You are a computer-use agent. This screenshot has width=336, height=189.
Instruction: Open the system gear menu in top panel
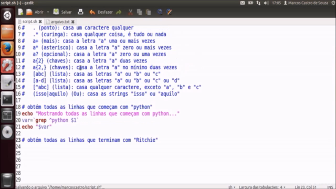click(333, 3)
